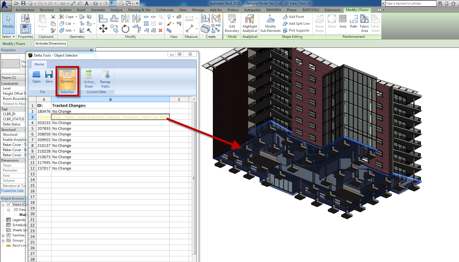Toggle the Activate Dimensions button

(x=50, y=44)
